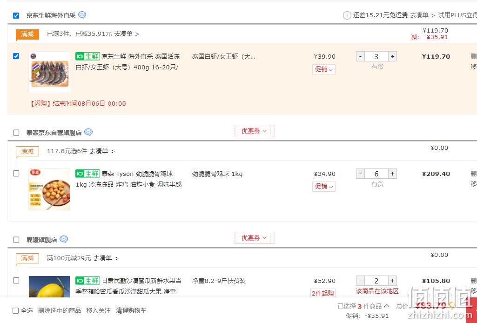Click 移入关注 in bottom bar
The height and width of the screenshot is (323, 477).
99,310
